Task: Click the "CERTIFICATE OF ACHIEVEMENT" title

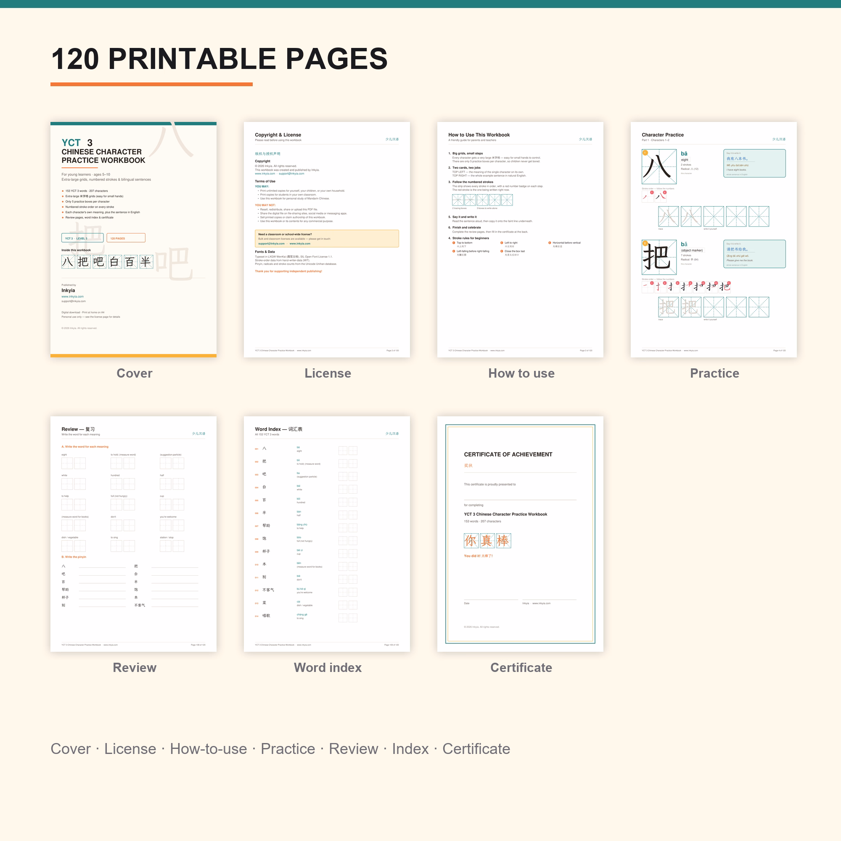Action: coord(508,455)
